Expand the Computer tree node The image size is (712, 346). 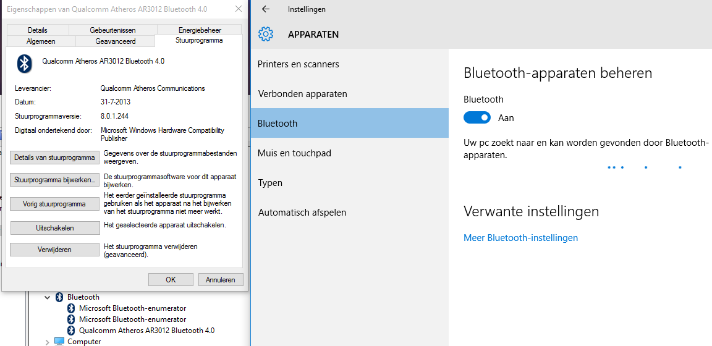click(47, 342)
